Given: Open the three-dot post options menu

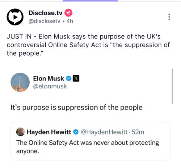Looking at the screenshot, I should click(x=169, y=17).
